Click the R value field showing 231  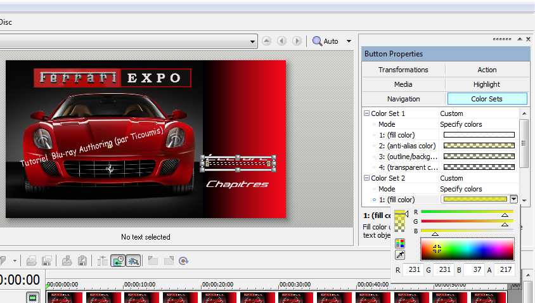(x=413, y=269)
